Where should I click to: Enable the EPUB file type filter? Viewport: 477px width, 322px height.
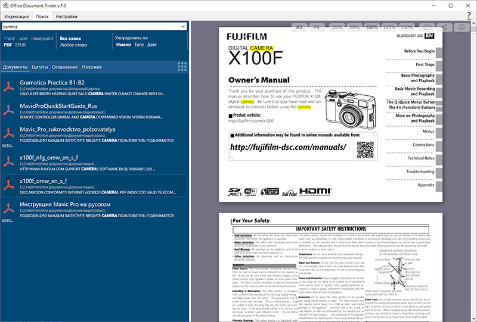20,45
